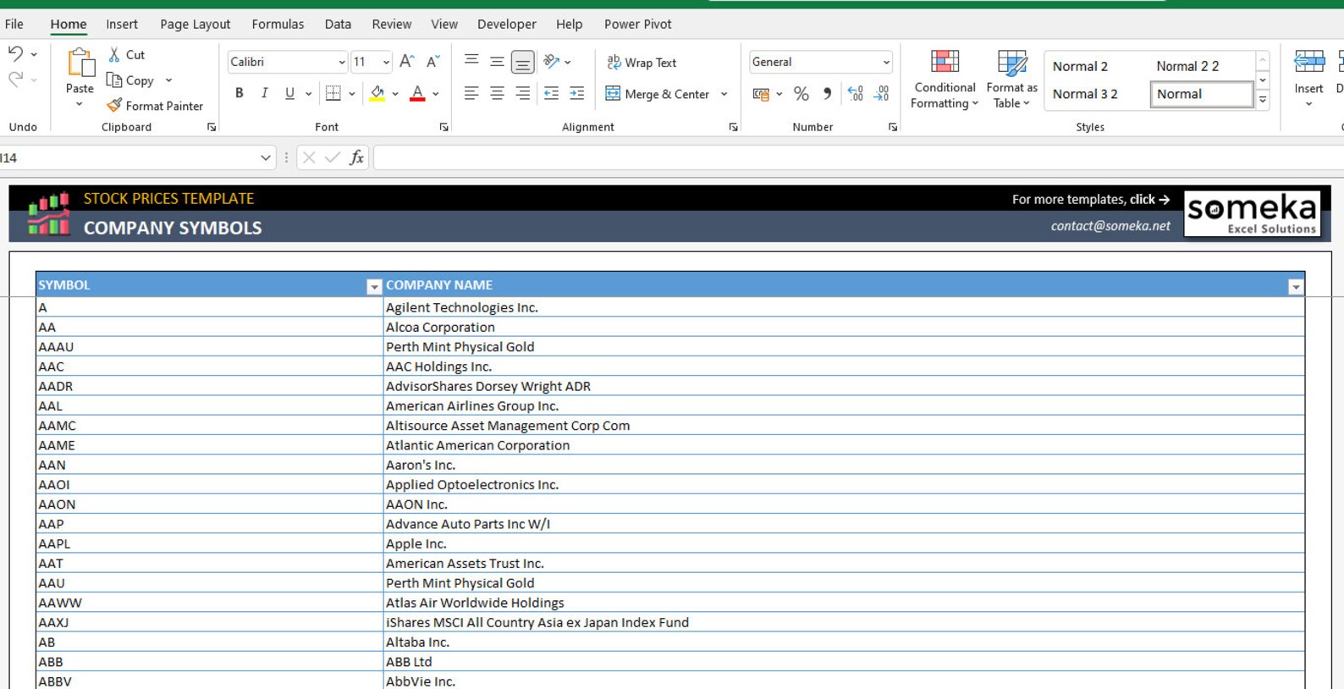Expand the Merge & Center options arrow

[x=724, y=94]
